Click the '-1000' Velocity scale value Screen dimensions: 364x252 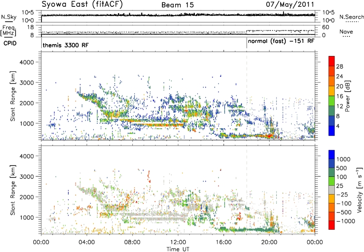pos(345,221)
